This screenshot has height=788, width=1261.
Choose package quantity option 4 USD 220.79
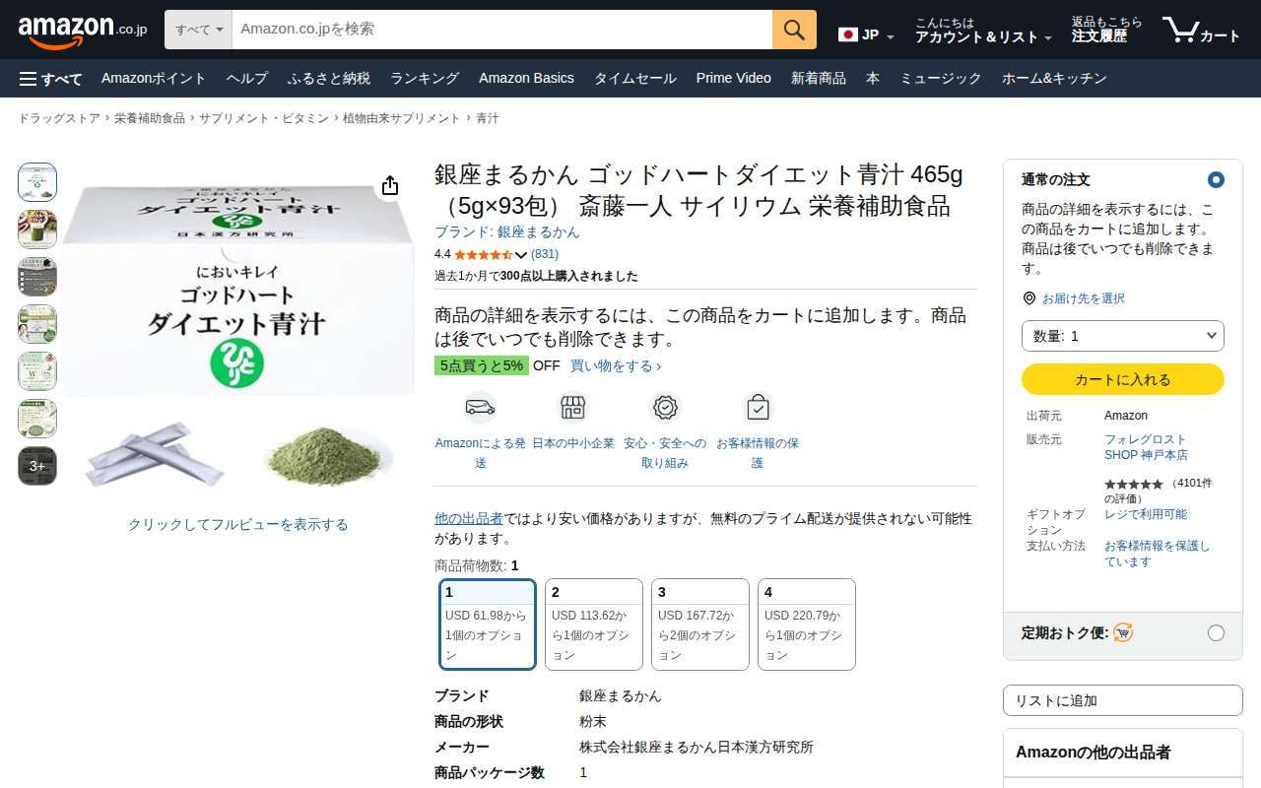(807, 624)
